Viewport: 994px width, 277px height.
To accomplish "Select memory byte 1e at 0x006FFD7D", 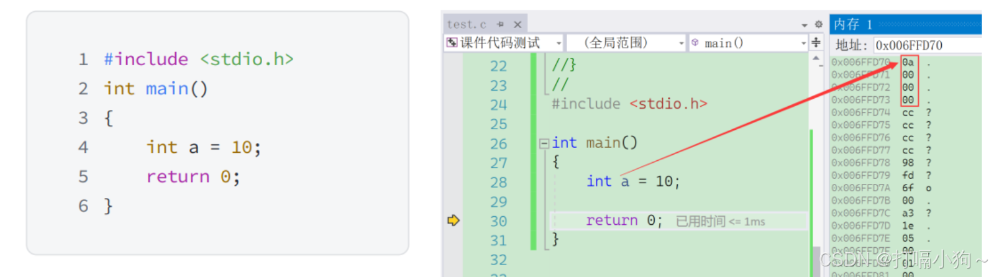I will coord(908,225).
